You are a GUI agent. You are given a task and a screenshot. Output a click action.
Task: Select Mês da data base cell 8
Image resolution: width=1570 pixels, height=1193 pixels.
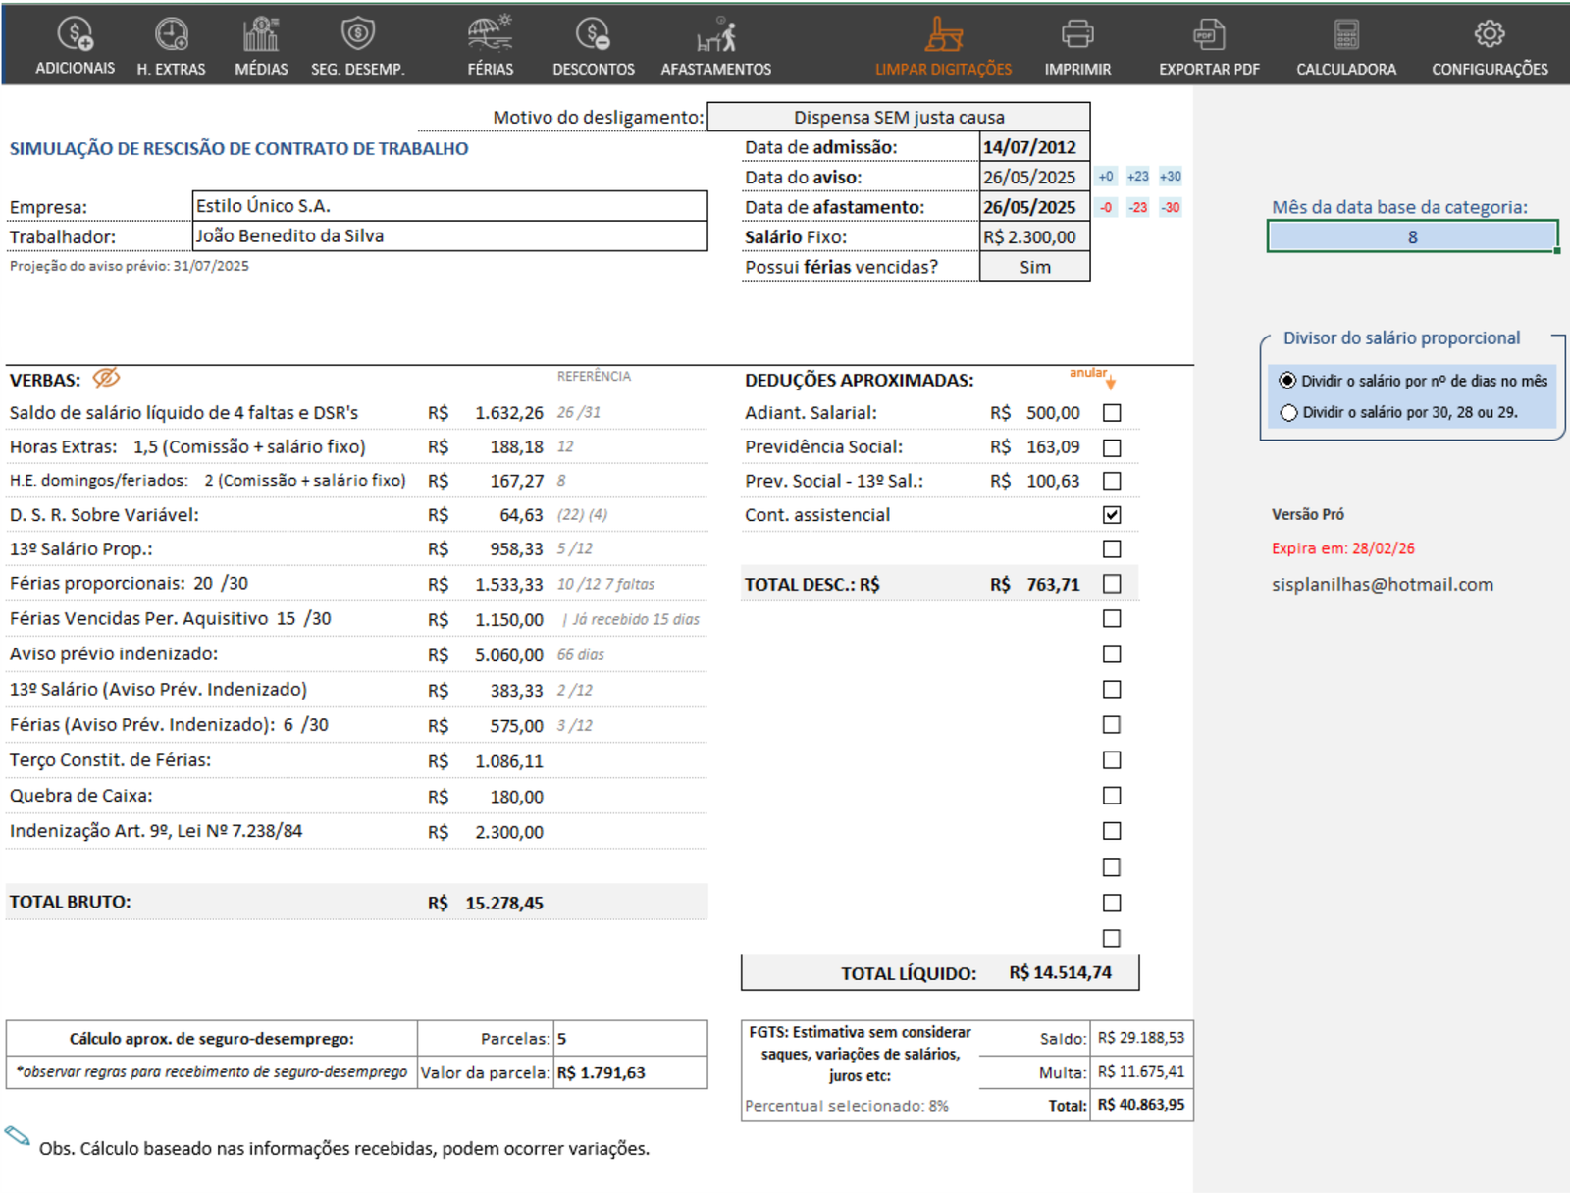point(1412,236)
